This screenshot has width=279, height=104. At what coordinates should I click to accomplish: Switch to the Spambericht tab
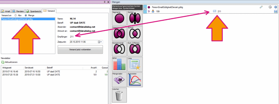click(34, 11)
